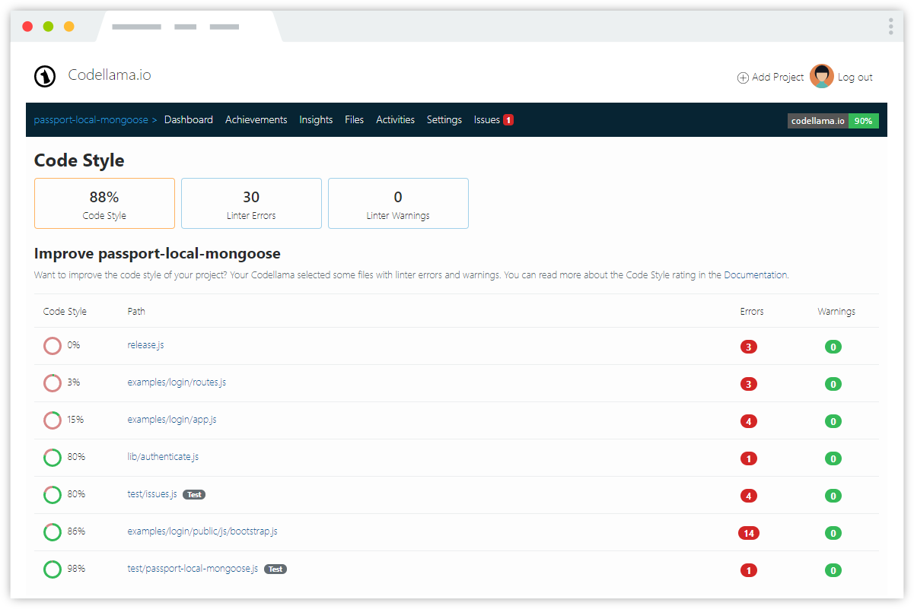The image size is (914, 609).
Task: Click the passport-local-mongoose breadcrumb link
Action: [x=91, y=119]
